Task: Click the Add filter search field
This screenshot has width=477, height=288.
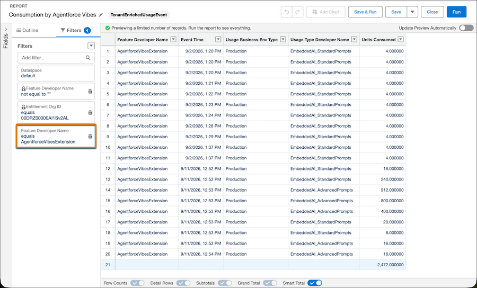Action: click(x=56, y=58)
